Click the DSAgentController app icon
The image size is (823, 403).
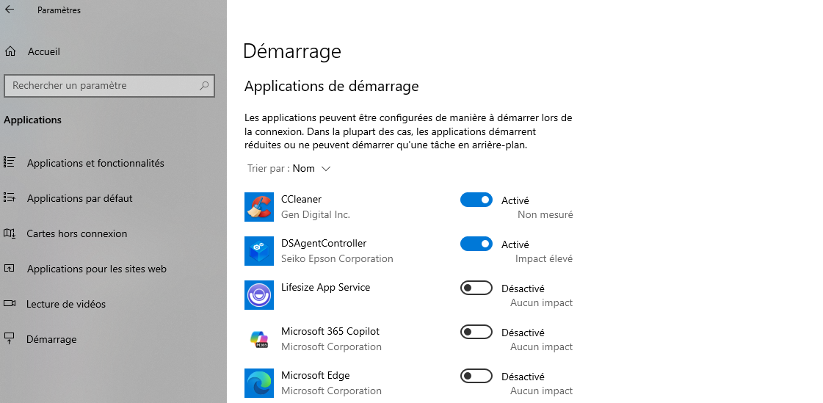(x=258, y=251)
